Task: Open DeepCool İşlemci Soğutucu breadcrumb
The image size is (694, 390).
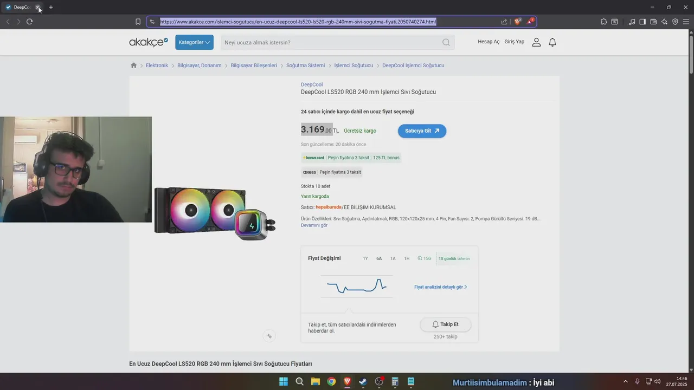Action: click(x=413, y=66)
